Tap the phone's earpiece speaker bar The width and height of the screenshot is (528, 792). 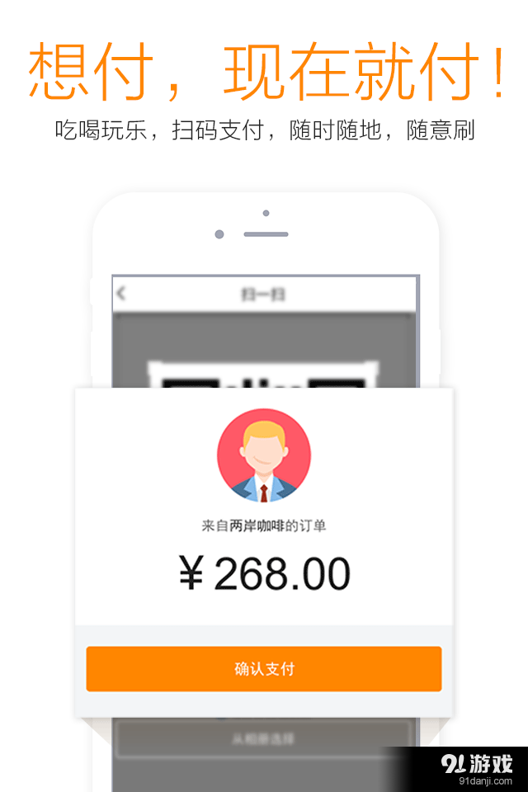tap(266, 234)
